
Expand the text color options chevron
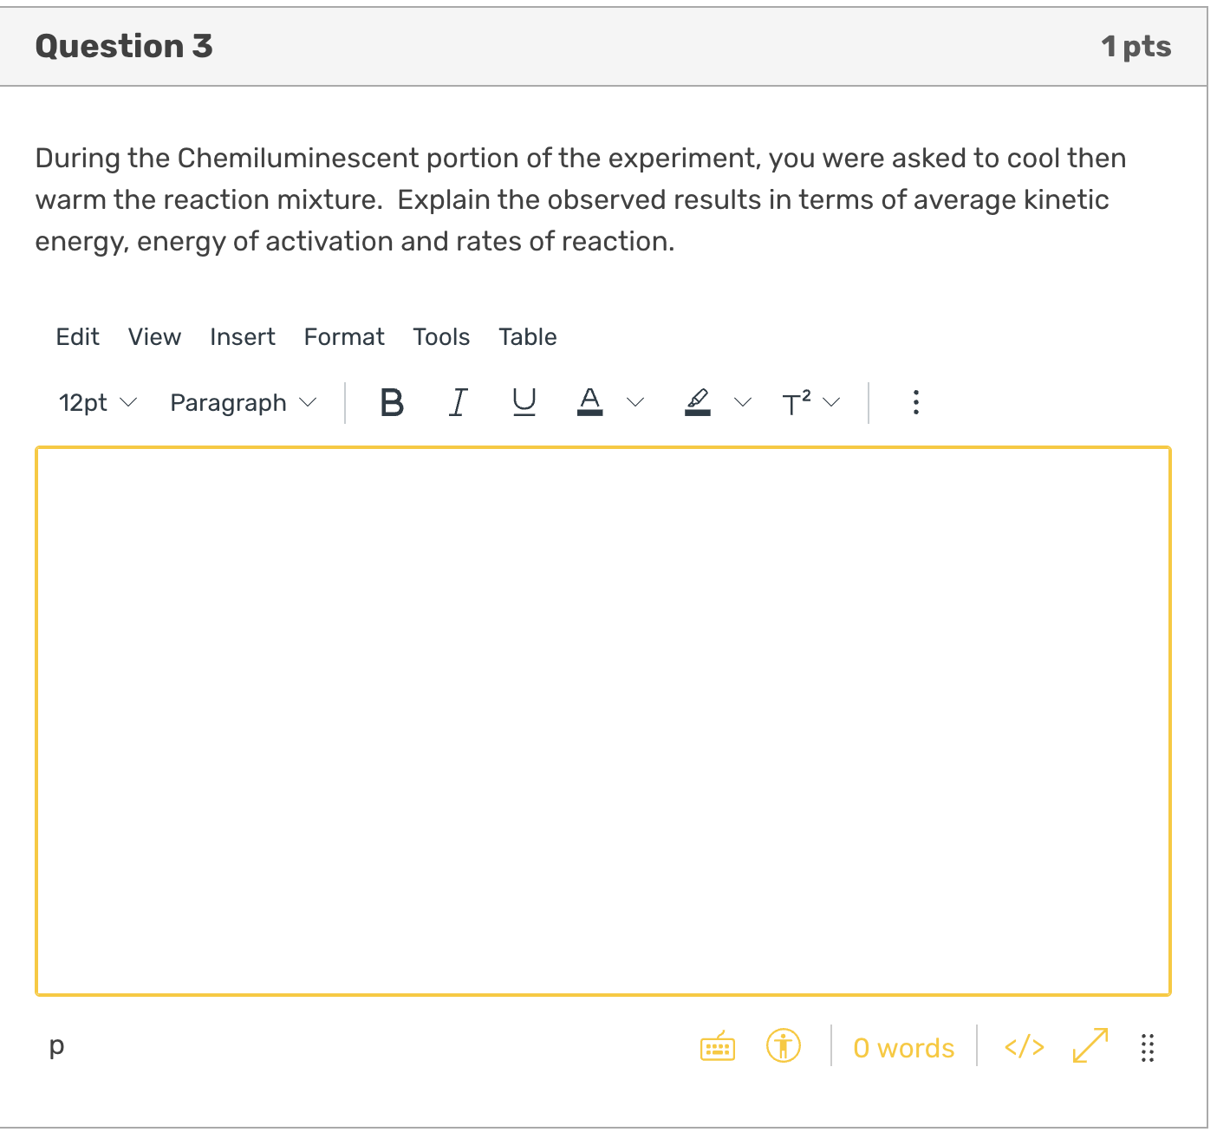(635, 401)
